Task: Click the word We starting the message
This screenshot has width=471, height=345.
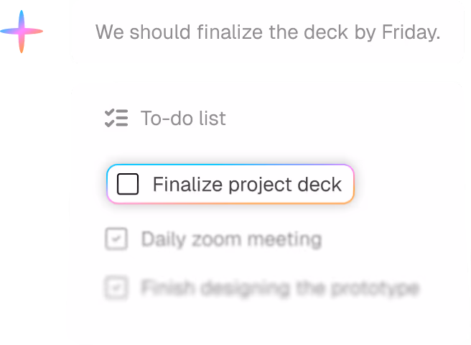Action: coord(109,32)
